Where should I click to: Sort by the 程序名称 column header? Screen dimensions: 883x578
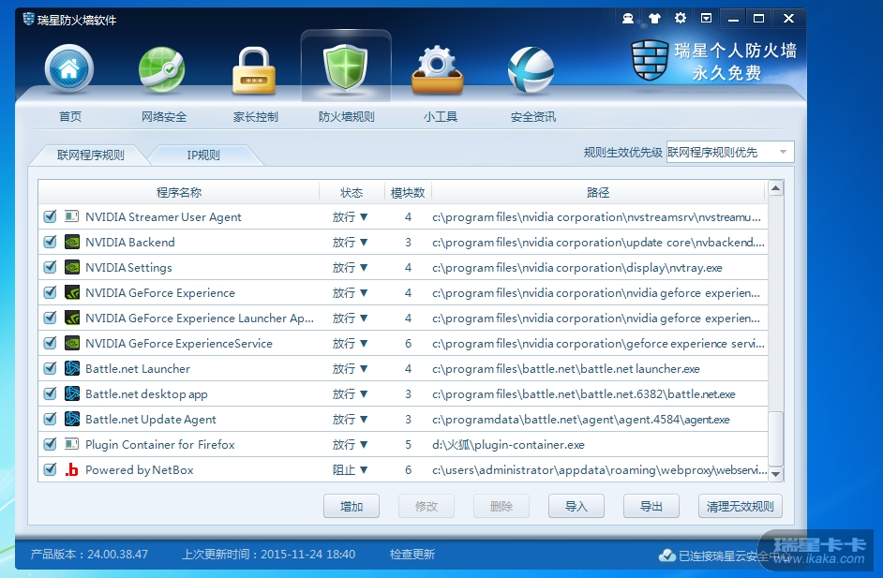[x=178, y=192]
